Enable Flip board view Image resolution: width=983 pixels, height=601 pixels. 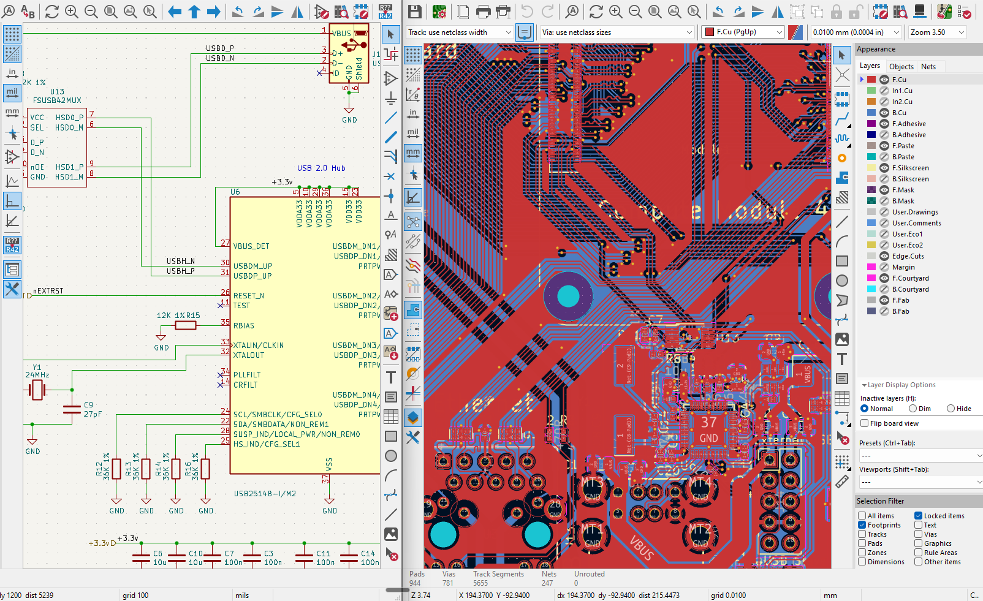(864, 423)
